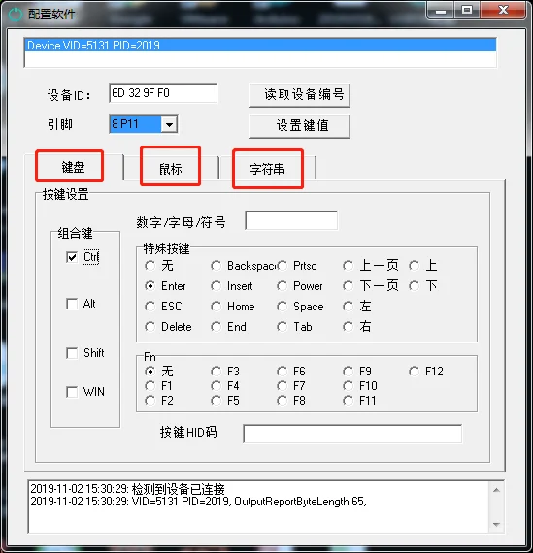Image resolution: width=533 pixels, height=553 pixels.
Task: Minimize the 配置软件 window
Action: pos(440,11)
